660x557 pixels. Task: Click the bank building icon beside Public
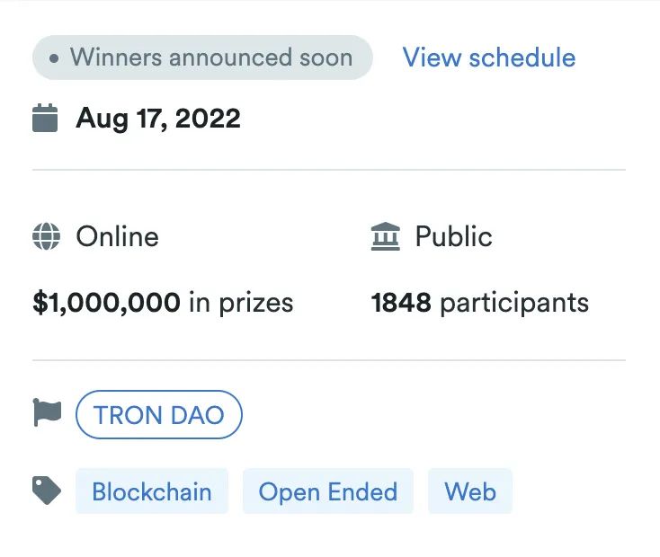[x=385, y=237]
